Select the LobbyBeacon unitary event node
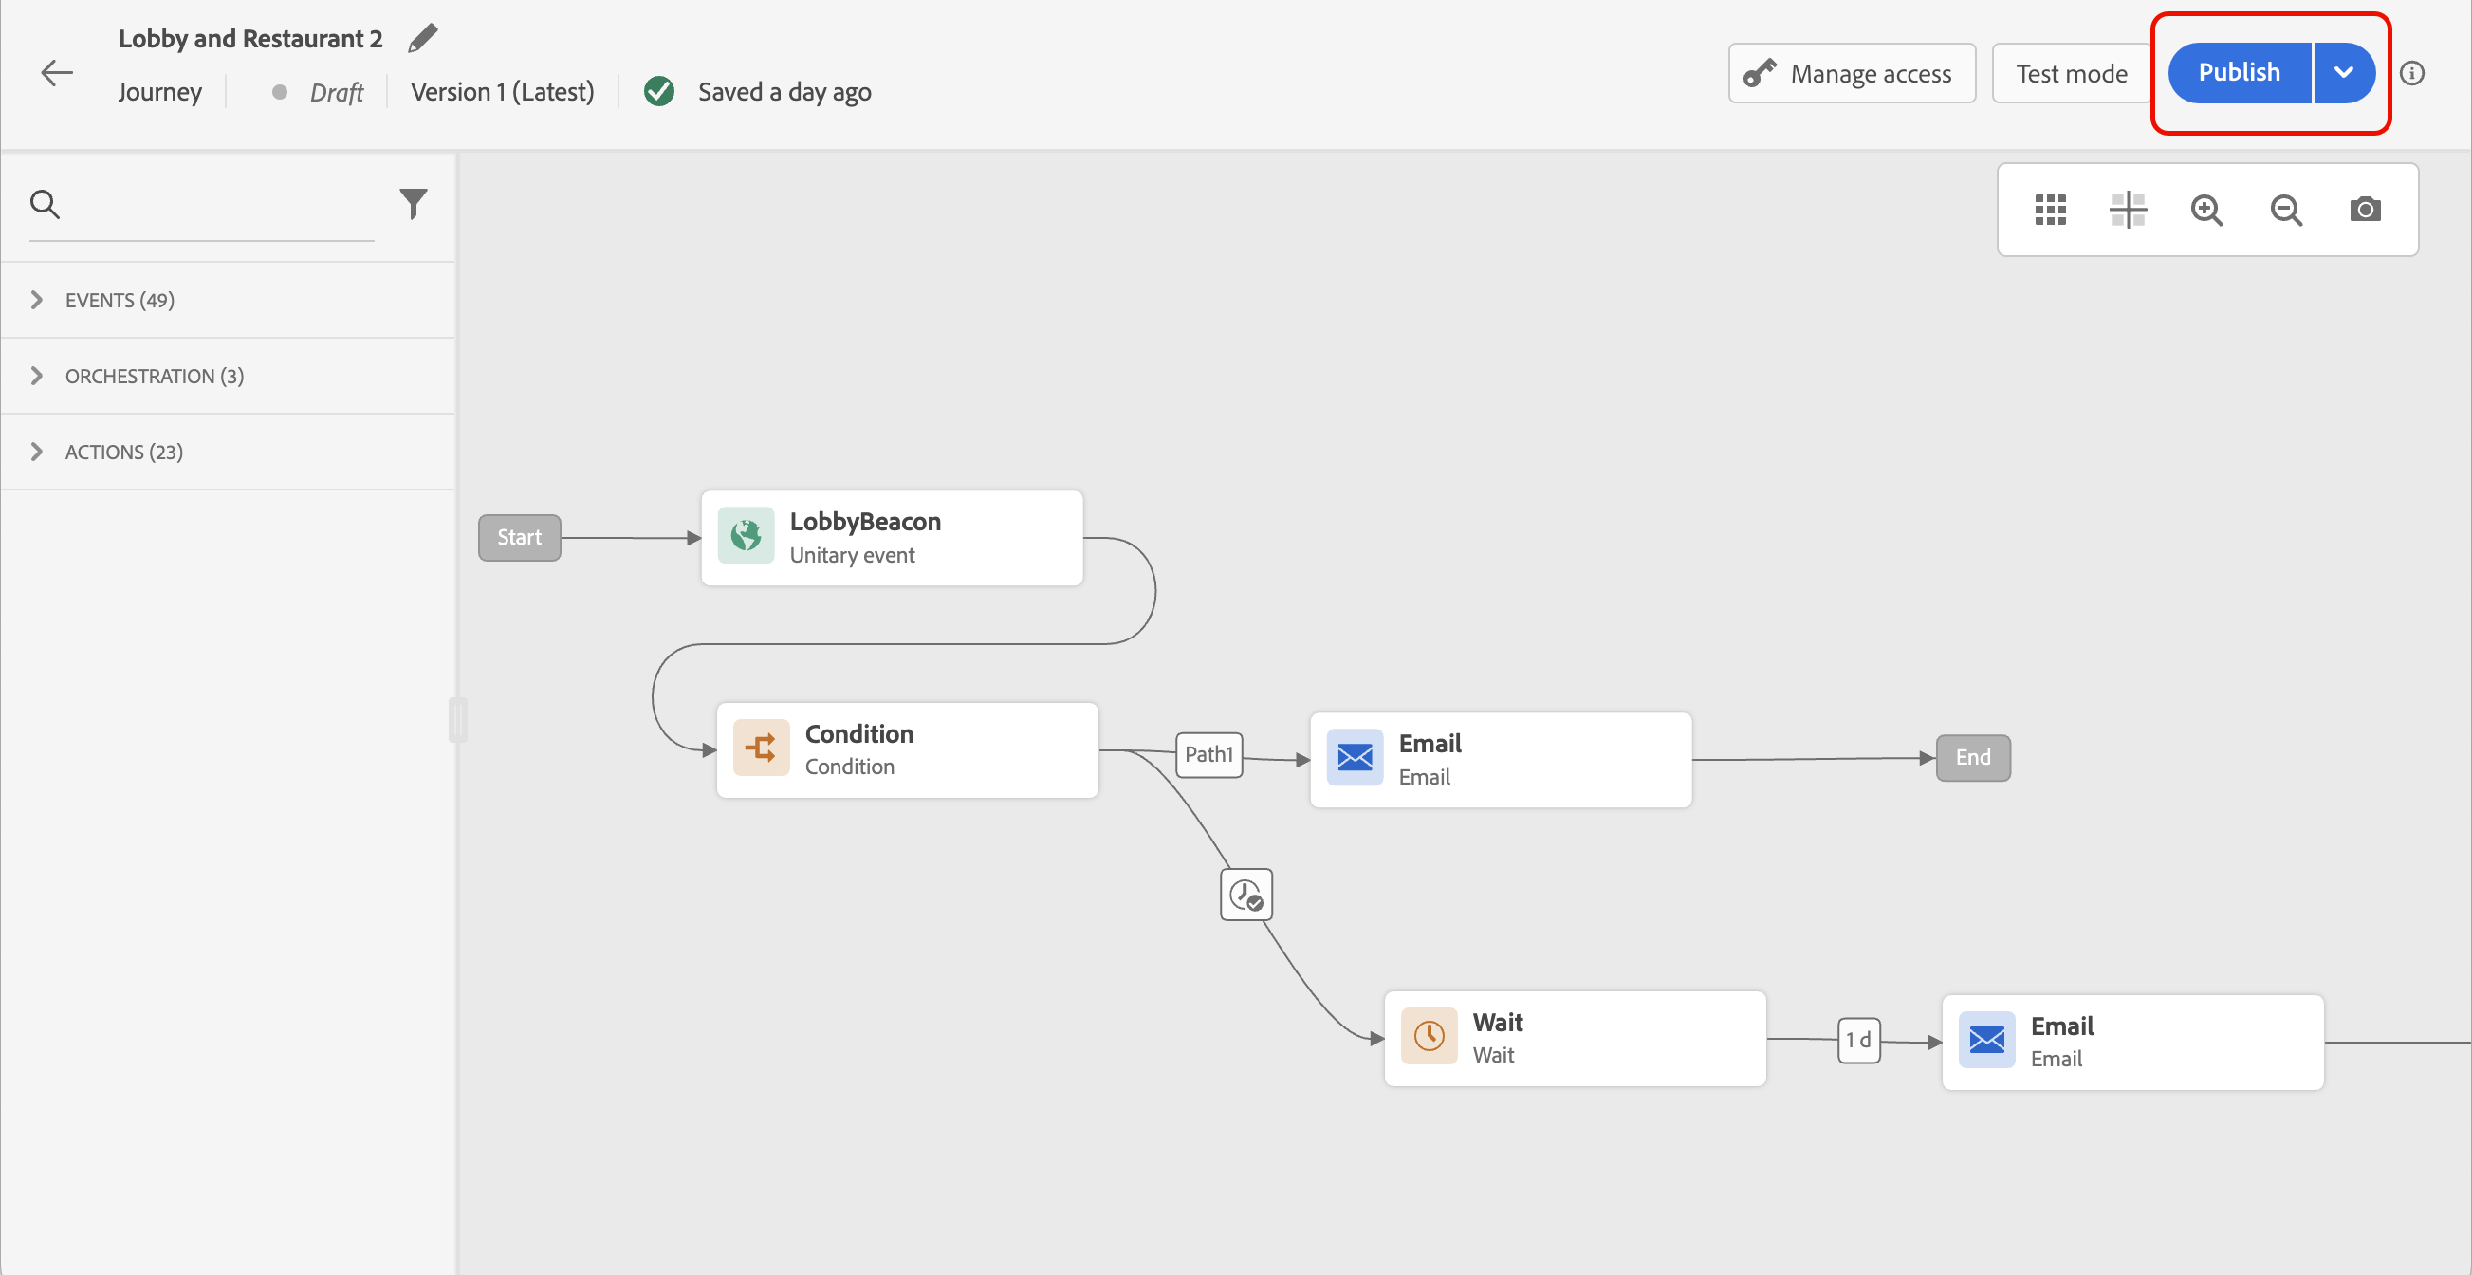 892,538
